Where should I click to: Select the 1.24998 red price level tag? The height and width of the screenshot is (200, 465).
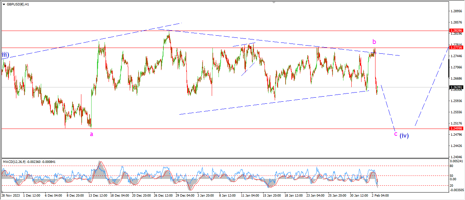coord(456,129)
